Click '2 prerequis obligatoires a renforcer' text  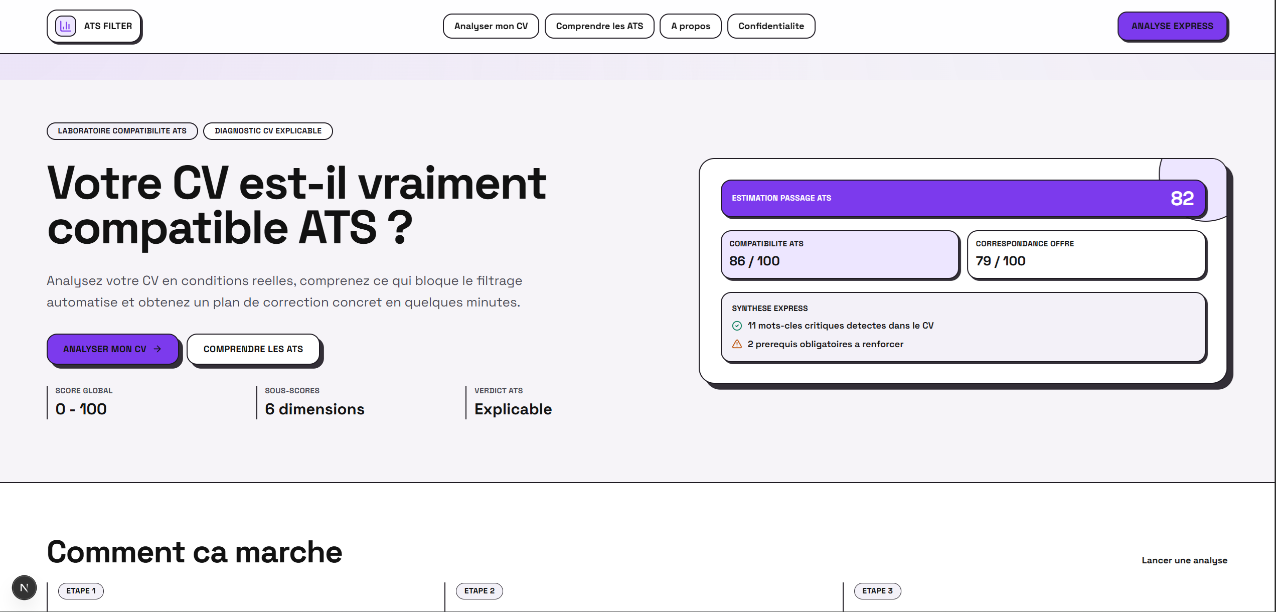click(825, 344)
